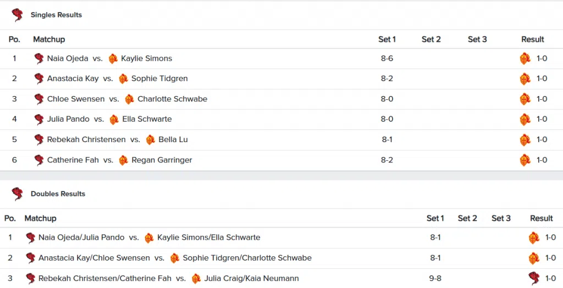Click the shield logo before Charlotte Schwabe in singles
Screen dimensions: 563x288
129,99
